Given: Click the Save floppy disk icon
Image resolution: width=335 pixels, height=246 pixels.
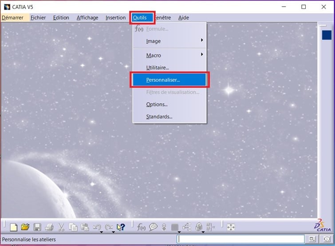Looking at the screenshot, I should tap(37, 227).
